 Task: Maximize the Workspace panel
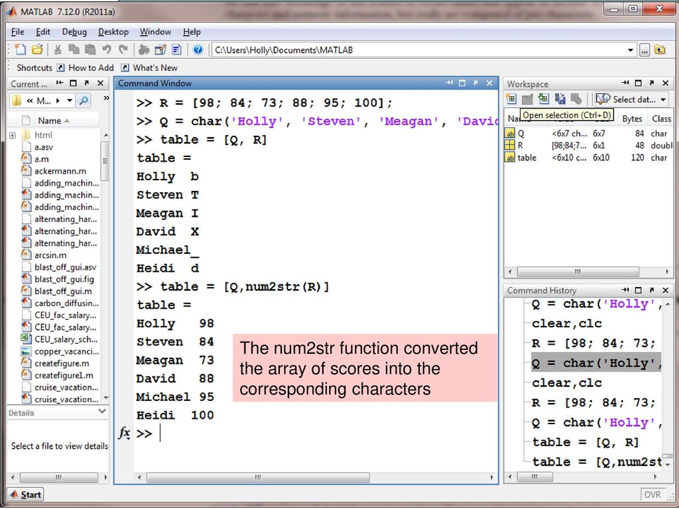tap(639, 83)
